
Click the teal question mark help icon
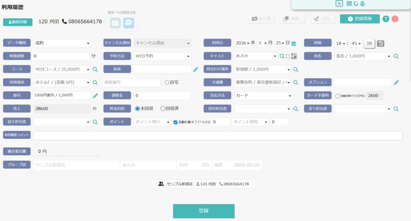coord(386,19)
